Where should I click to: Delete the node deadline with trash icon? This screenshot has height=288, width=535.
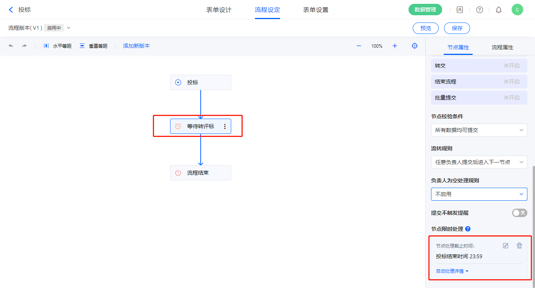pyautogui.click(x=519, y=246)
